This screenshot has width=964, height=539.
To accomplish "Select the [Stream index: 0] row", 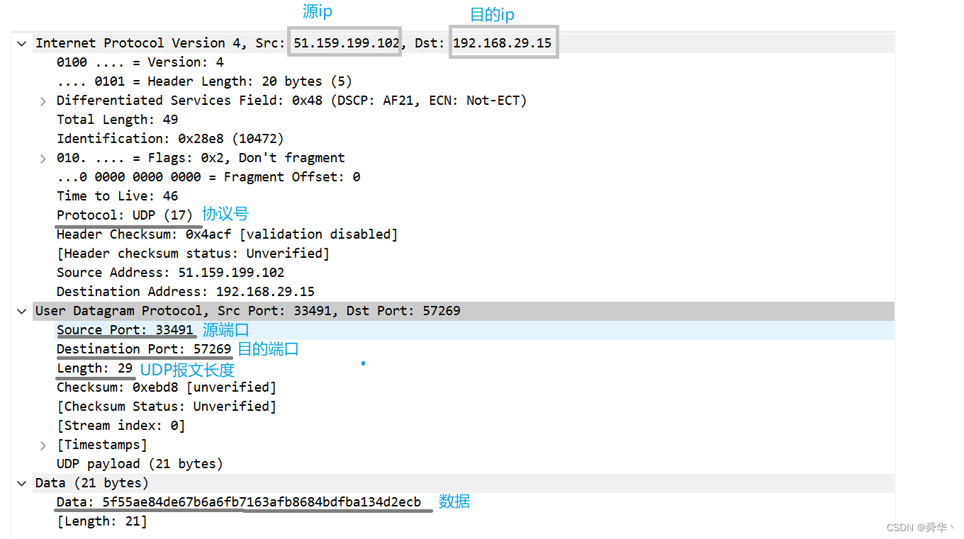I will click(x=121, y=426).
